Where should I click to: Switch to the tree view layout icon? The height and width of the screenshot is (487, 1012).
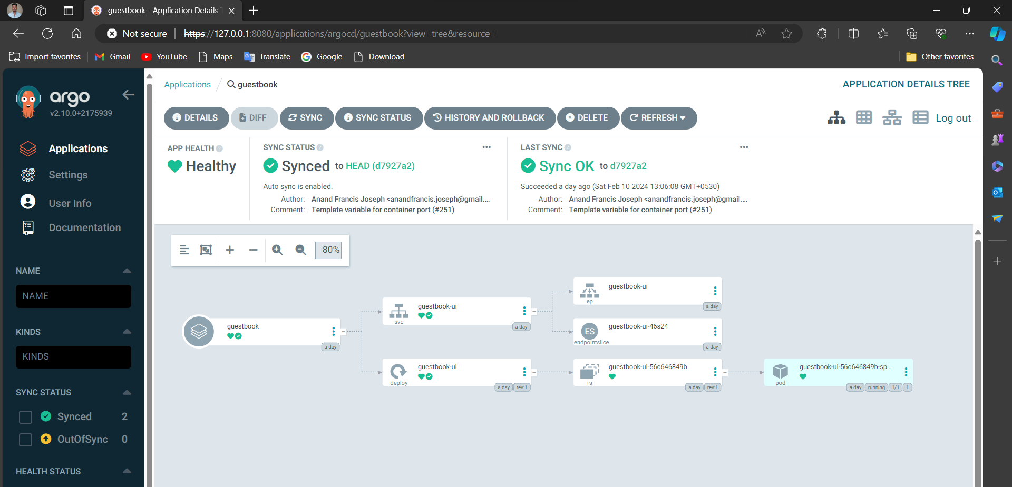pyautogui.click(x=836, y=117)
